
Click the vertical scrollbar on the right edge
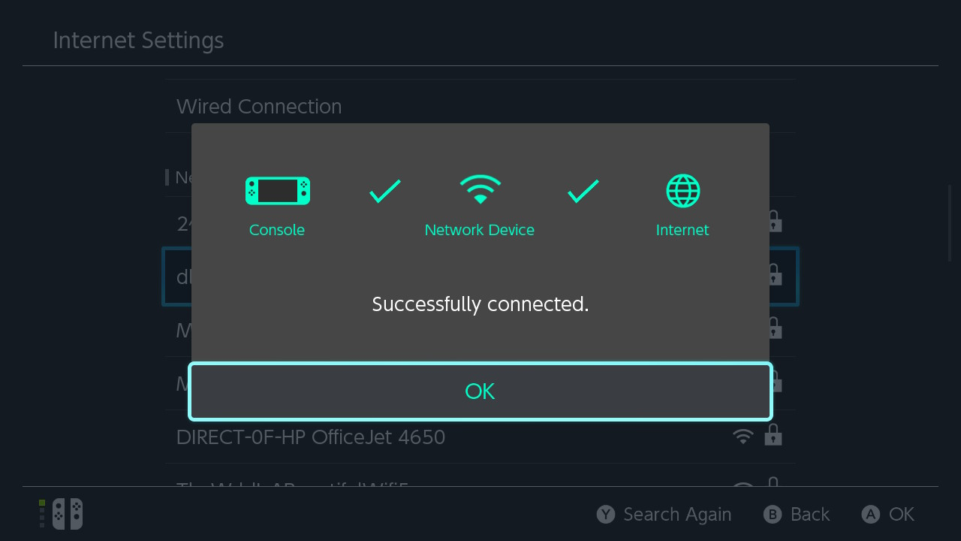950,223
